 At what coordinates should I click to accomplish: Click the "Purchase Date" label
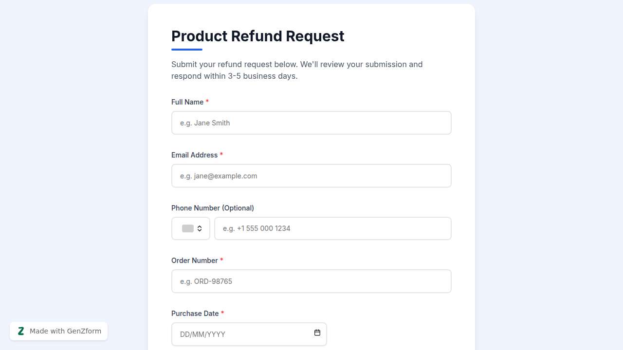[195, 314]
